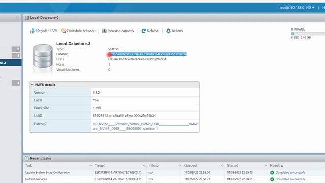Open the Actions gear menu
The image size is (325, 183).
click(x=174, y=30)
